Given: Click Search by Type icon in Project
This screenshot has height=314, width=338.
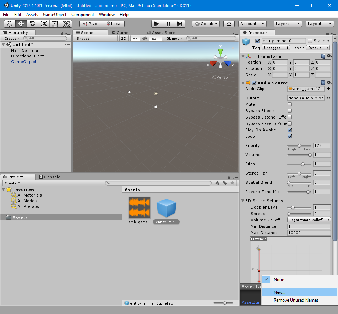Looking at the screenshot, I should [x=217, y=183].
